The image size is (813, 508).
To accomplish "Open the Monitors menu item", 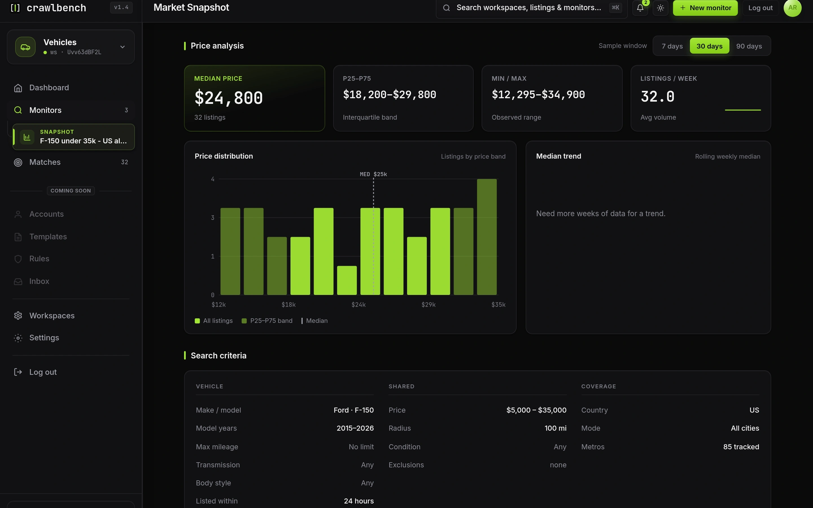I will coord(71,110).
